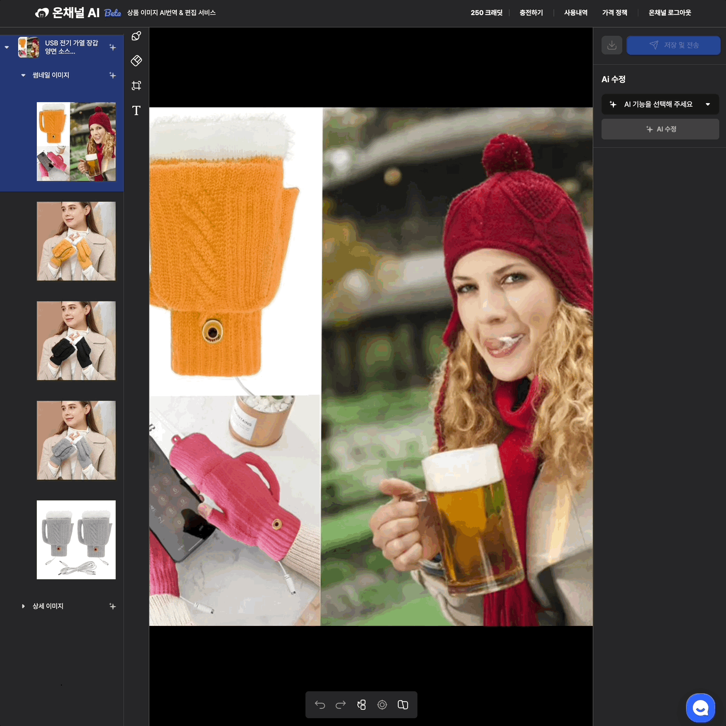Activate the crop tool
This screenshot has height=726, width=726.
tap(136, 86)
